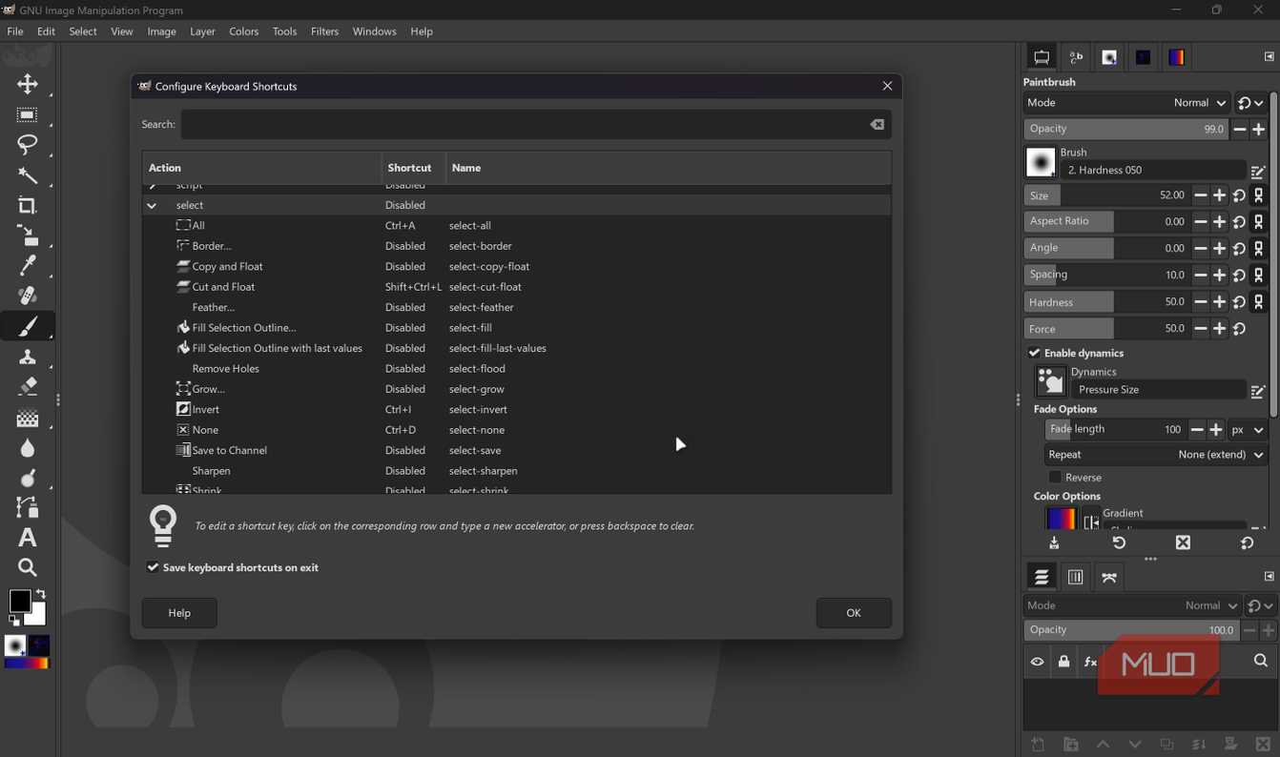Select the Text tool
This screenshot has width=1280, height=757.
28,538
